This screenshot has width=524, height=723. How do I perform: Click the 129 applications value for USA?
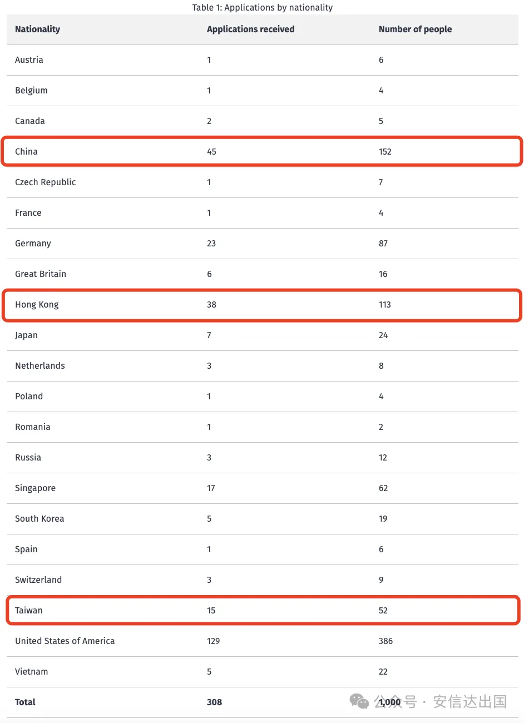click(213, 641)
